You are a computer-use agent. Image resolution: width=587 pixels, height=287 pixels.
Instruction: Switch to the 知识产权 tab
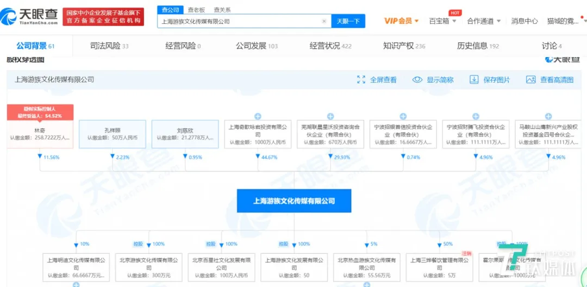(x=404, y=46)
